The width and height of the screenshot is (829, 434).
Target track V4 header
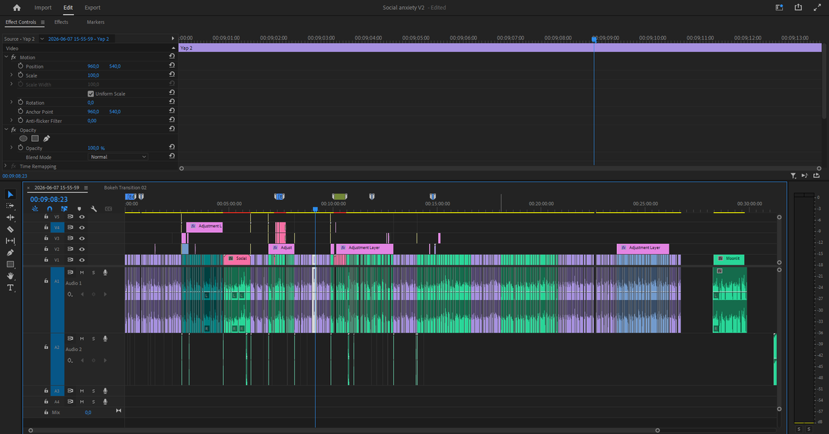(x=57, y=227)
